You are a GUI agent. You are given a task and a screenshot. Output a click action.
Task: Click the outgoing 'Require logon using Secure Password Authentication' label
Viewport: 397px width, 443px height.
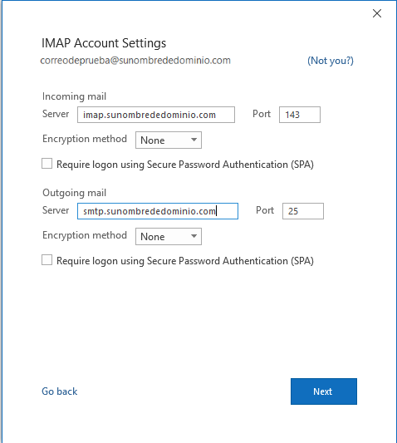tap(185, 261)
